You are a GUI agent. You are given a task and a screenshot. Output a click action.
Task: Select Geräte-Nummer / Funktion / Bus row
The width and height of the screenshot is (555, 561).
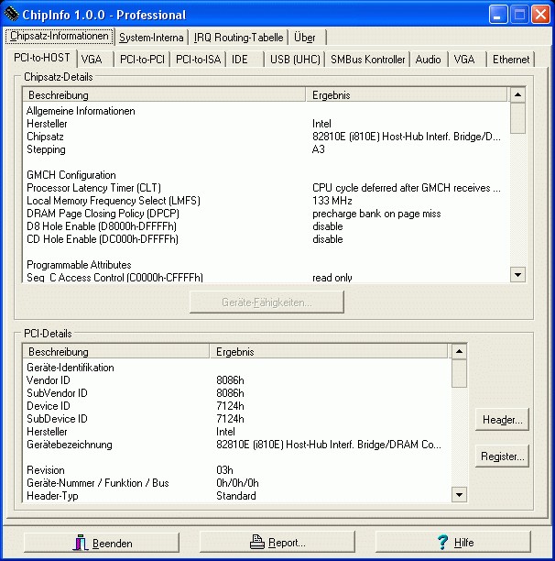(237, 483)
